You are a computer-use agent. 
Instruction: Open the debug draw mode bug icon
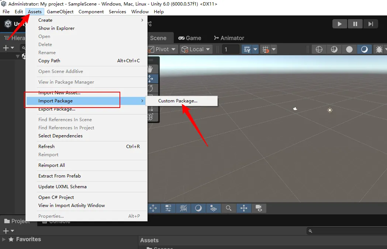coord(379,49)
